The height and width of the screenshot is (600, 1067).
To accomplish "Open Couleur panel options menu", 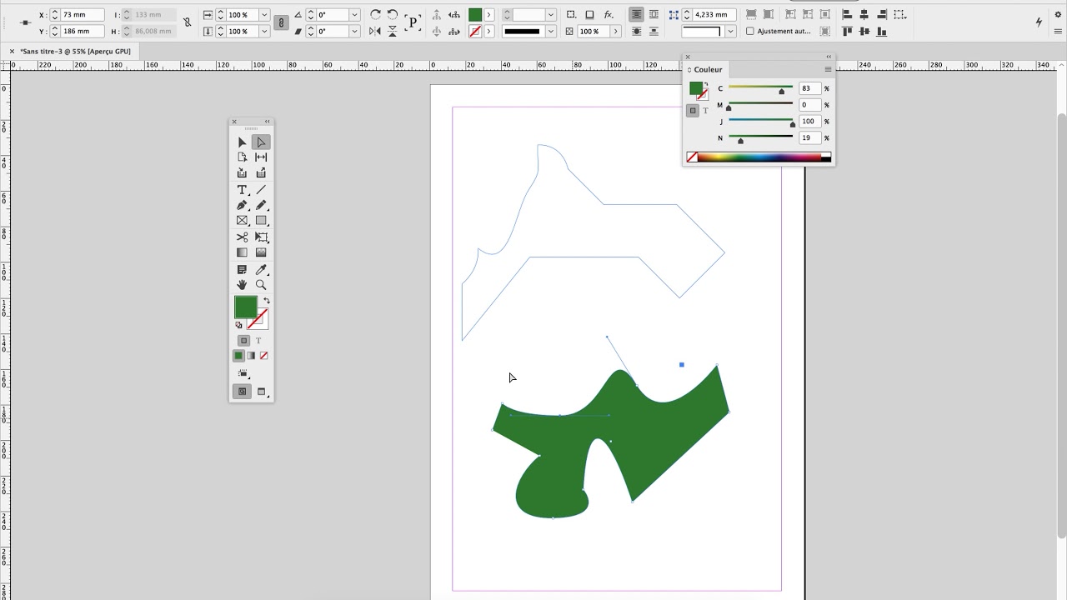I will tap(828, 69).
